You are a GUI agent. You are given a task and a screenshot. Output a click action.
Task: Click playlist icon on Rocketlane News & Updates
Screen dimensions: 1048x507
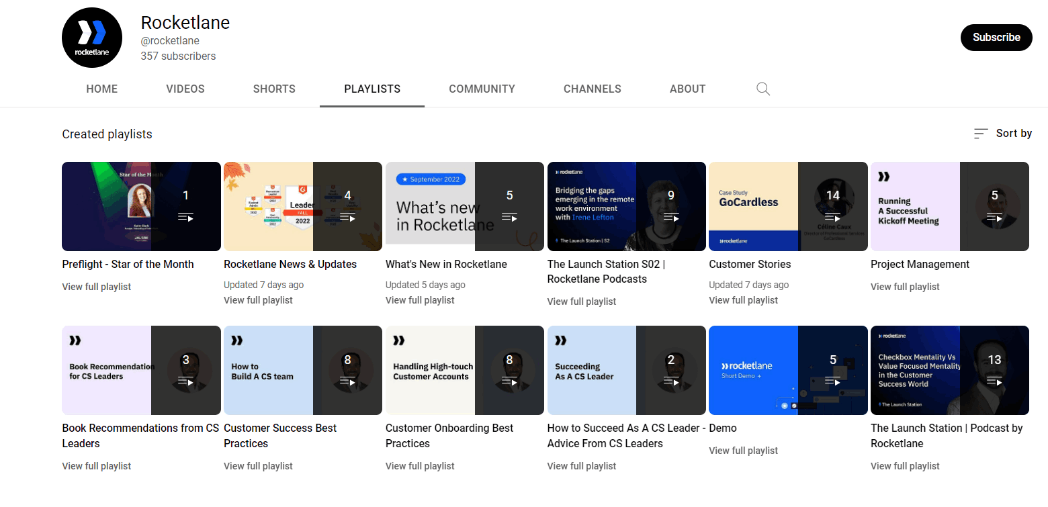coord(347,217)
